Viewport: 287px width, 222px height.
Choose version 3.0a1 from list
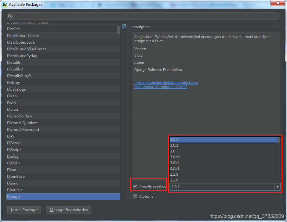(x=223, y=169)
